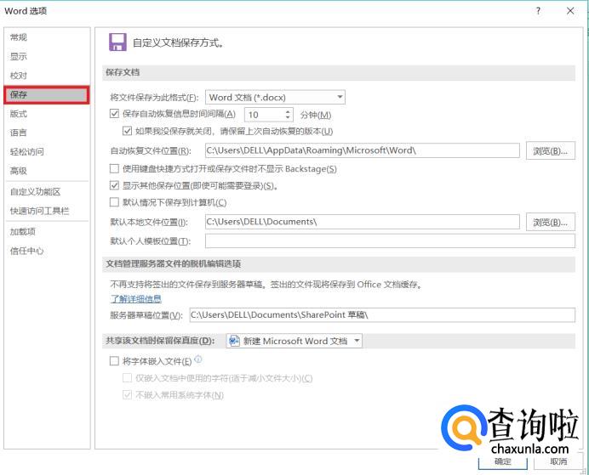Close the Word 选项 dialog
This screenshot has width=589, height=475.
click(x=570, y=11)
